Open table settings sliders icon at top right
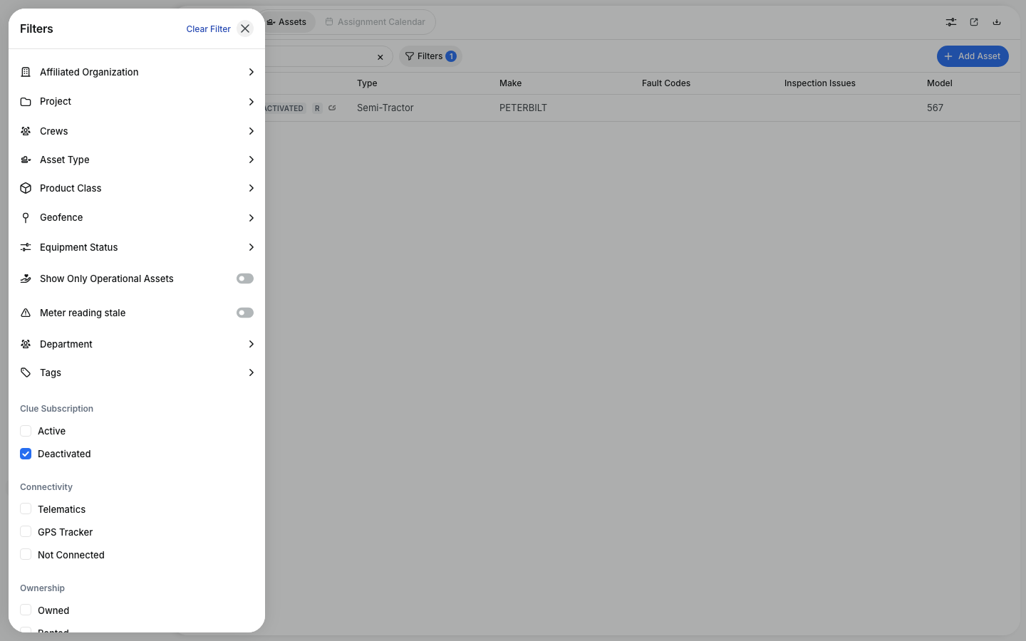This screenshot has height=641, width=1026. [951, 22]
